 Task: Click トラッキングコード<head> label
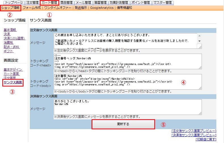click(41, 63)
